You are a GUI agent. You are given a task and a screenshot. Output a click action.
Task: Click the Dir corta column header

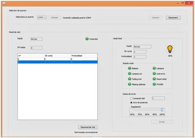pos(57,56)
